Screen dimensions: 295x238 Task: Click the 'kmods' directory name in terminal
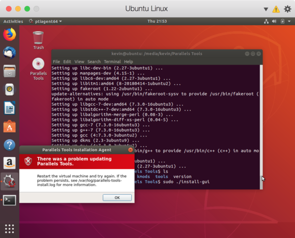[x=143, y=177]
